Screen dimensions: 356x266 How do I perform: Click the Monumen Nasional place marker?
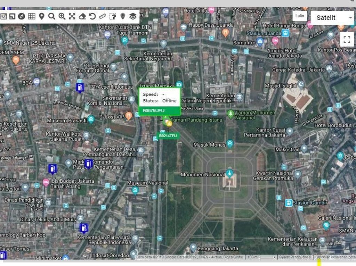coord(229,173)
